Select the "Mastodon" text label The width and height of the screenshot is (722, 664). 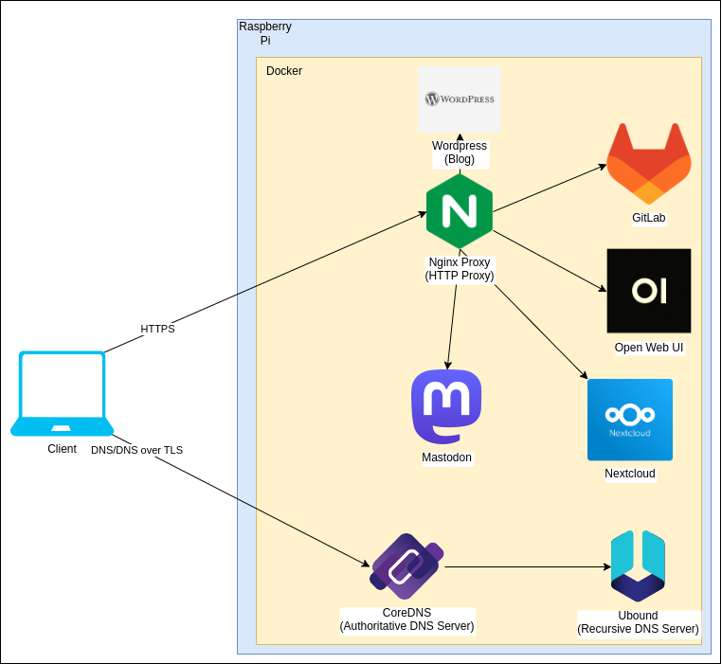click(446, 458)
